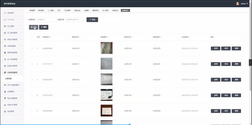252x125 pixels.
Task: Tick the checkbox for row 1
Action: point(32,48)
